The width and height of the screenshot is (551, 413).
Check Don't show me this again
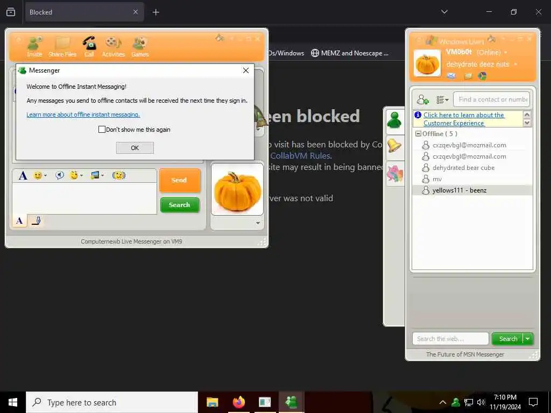point(102,129)
